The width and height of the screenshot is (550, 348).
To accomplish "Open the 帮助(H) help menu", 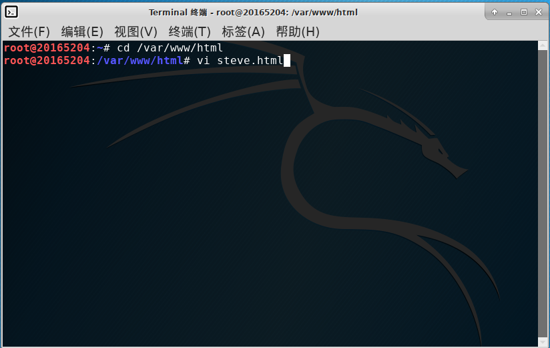I will pyautogui.click(x=298, y=31).
